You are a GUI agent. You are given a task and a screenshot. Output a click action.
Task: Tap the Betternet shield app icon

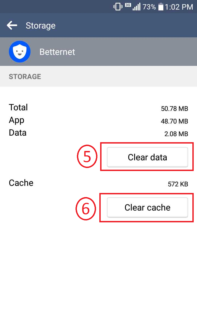[20, 52]
